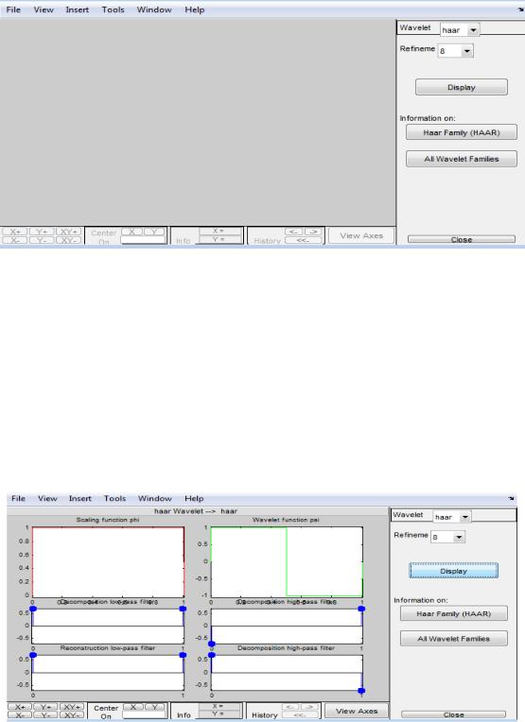Click History forward arrow in upper window
The width and height of the screenshot is (525, 722).
[313, 232]
